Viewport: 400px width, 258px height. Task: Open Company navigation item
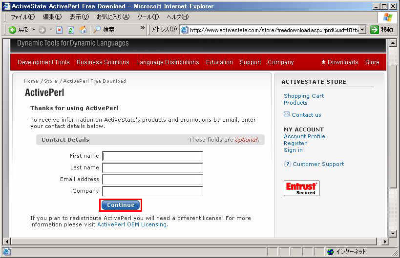281,62
